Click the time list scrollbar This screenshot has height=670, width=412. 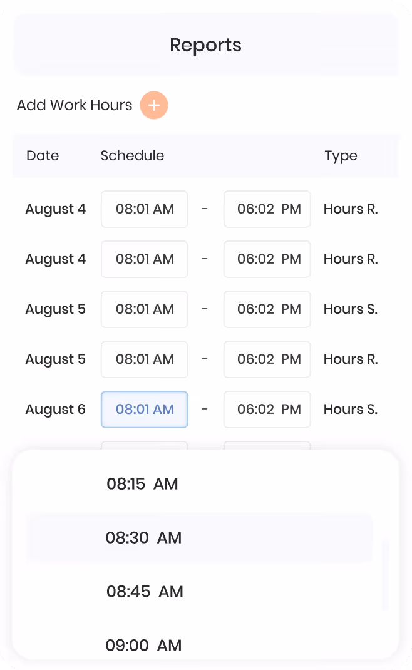click(385, 576)
